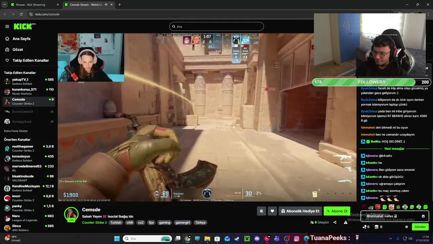Open offline channel BurakSakinOl
433x244 pixels.
click(28, 111)
